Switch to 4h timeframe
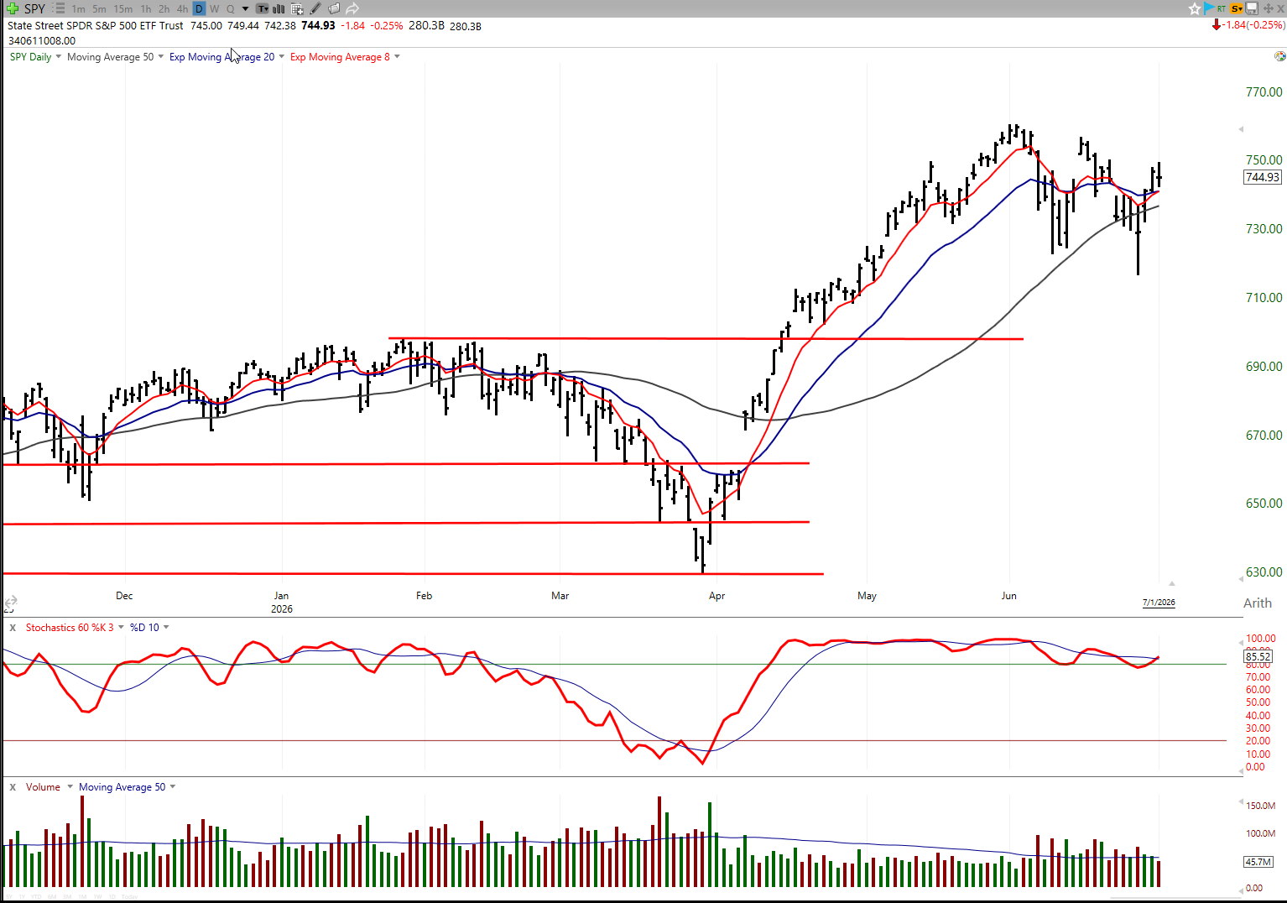The height and width of the screenshot is (903, 1287). (x=183, y=8)
